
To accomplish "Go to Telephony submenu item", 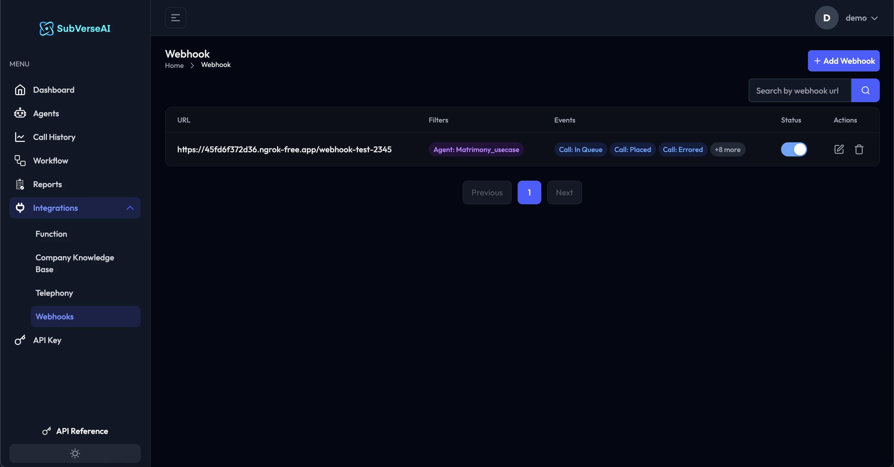I will (x=54, y=293).
